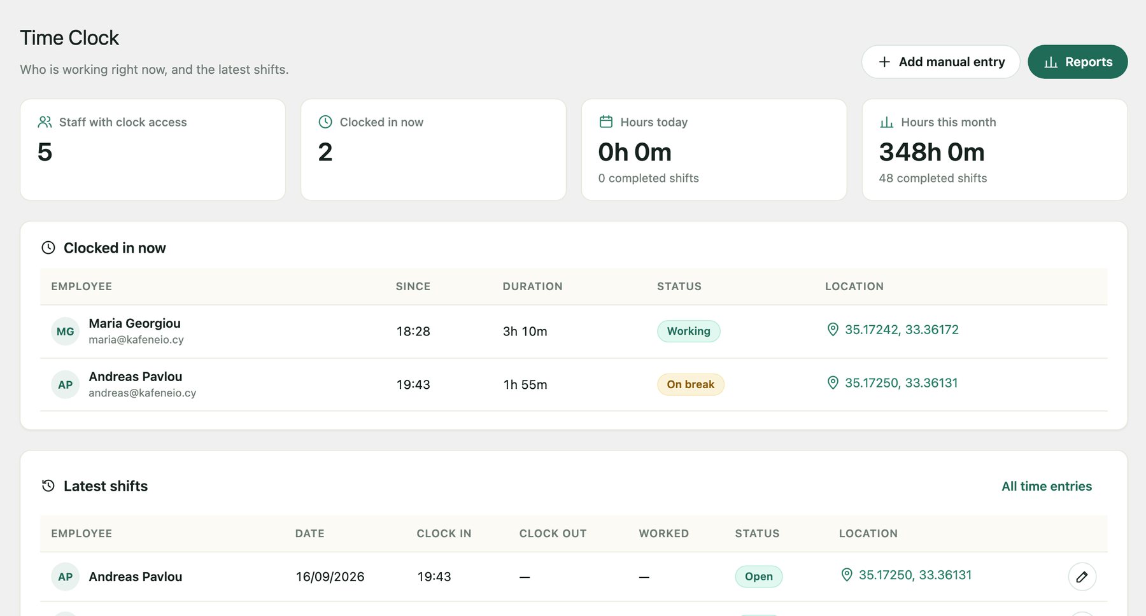
Task: Click Andreas Pavlou's name in Latest shifts
Action: coord(135,577)
